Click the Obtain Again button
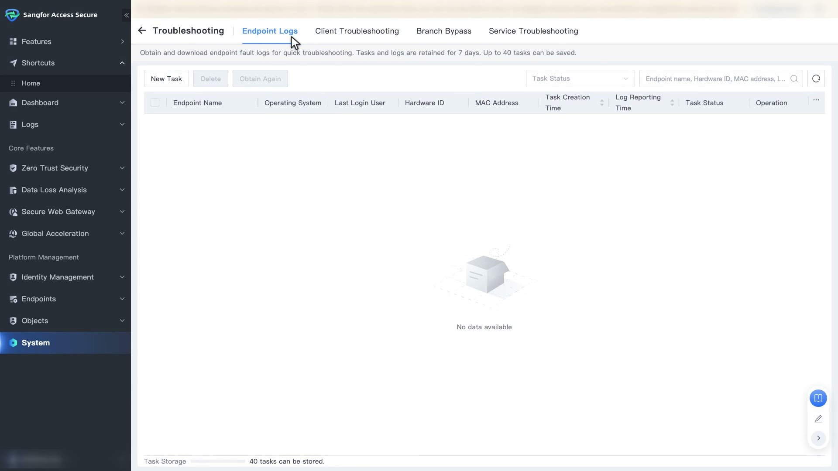This screenshot has height=471, width=838. pos(260,78)
